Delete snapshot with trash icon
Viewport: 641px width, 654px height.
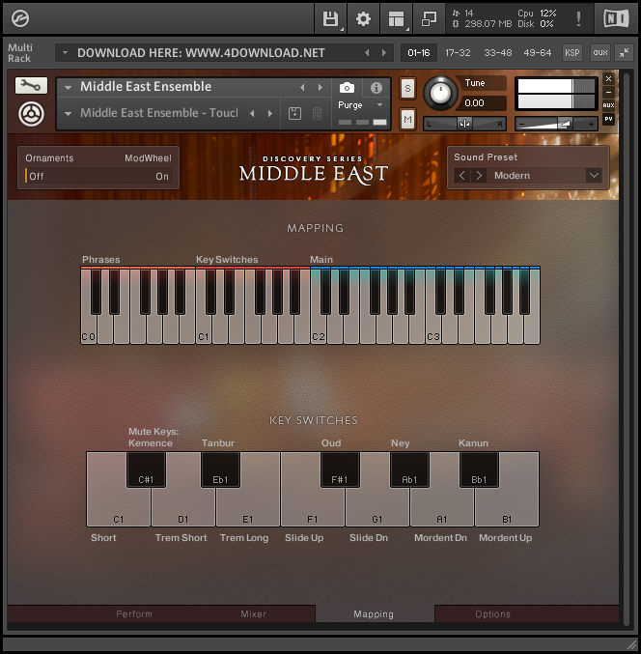(317, 113)
